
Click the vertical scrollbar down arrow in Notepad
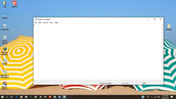pos(162,79)
